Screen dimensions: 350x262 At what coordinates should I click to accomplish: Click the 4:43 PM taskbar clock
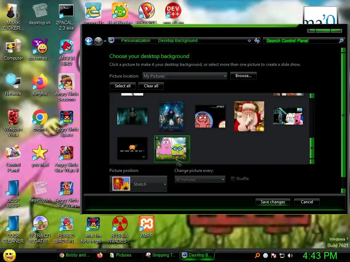tap(320, 256)
